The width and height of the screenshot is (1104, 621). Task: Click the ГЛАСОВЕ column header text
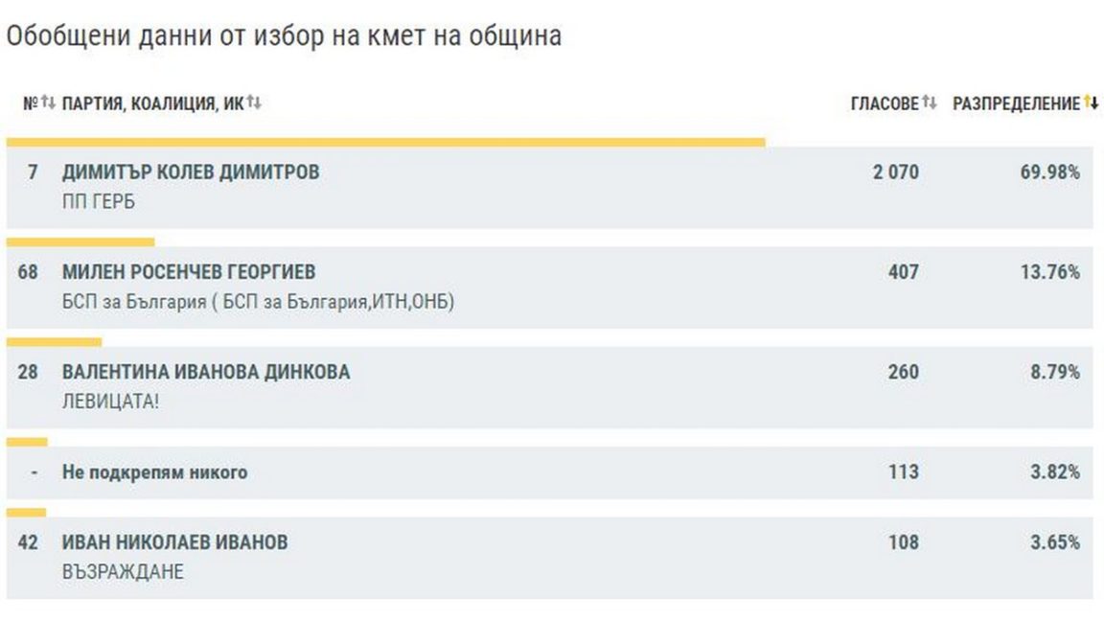point(884,104)
